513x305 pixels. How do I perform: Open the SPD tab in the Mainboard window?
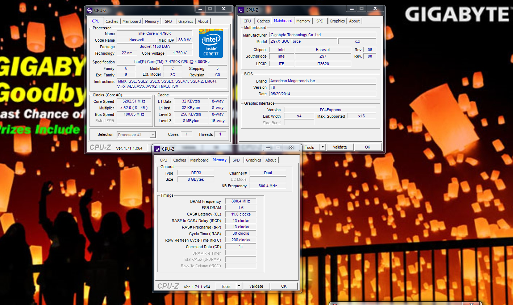(320, 21)
